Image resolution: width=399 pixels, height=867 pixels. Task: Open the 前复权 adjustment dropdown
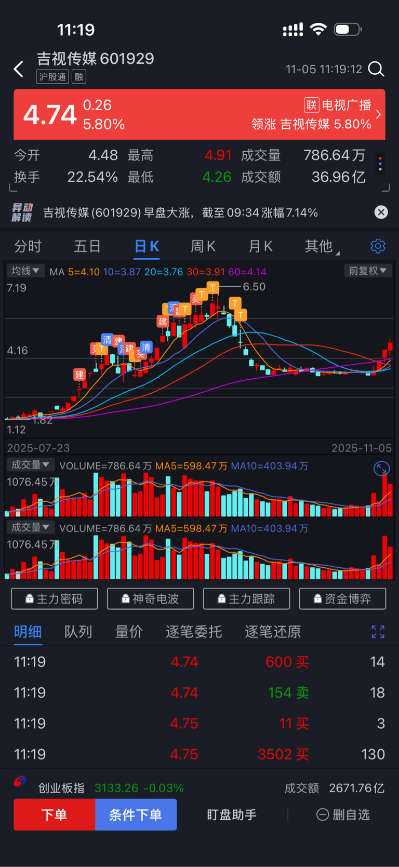[x=368, y=271]
